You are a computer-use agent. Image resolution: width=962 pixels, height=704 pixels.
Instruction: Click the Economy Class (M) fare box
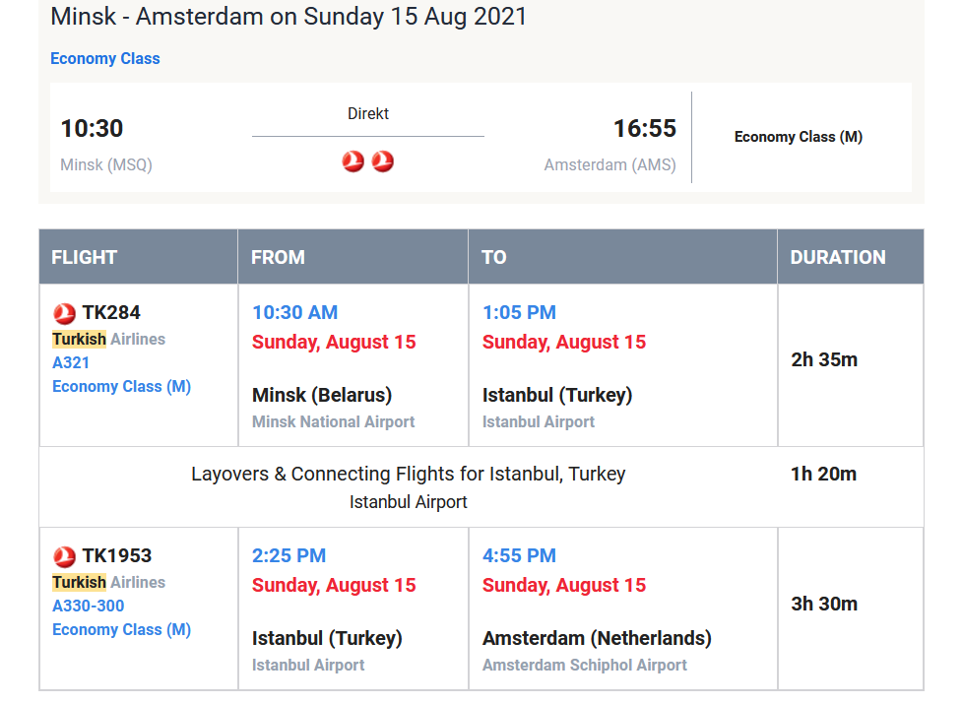pos(799,137)
